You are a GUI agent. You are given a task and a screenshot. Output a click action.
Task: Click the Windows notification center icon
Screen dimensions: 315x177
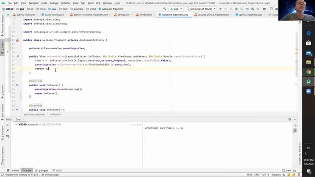pos(309,171)
